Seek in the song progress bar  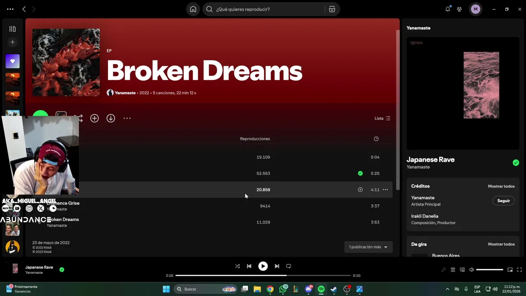pos(263,275)
